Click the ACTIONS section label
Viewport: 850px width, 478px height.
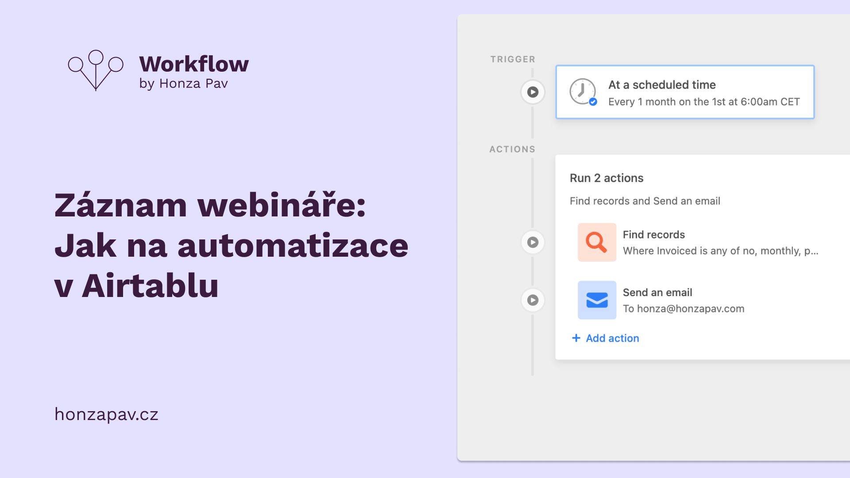(512, 150)
